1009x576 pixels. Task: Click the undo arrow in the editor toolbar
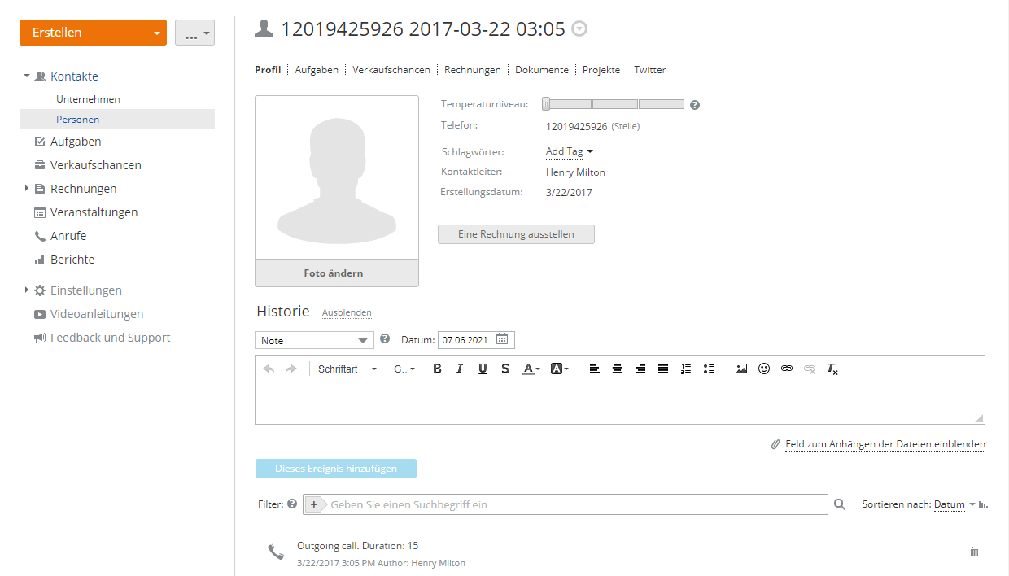[x=269, y=369]
